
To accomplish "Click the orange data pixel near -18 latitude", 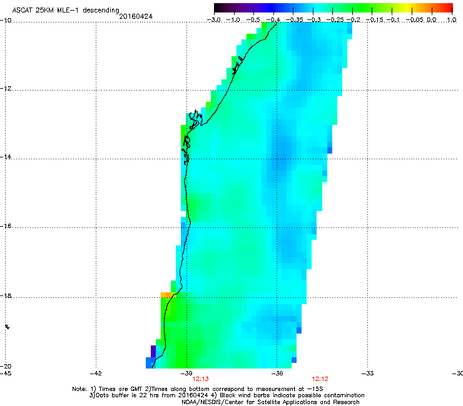I will point(166,295).
